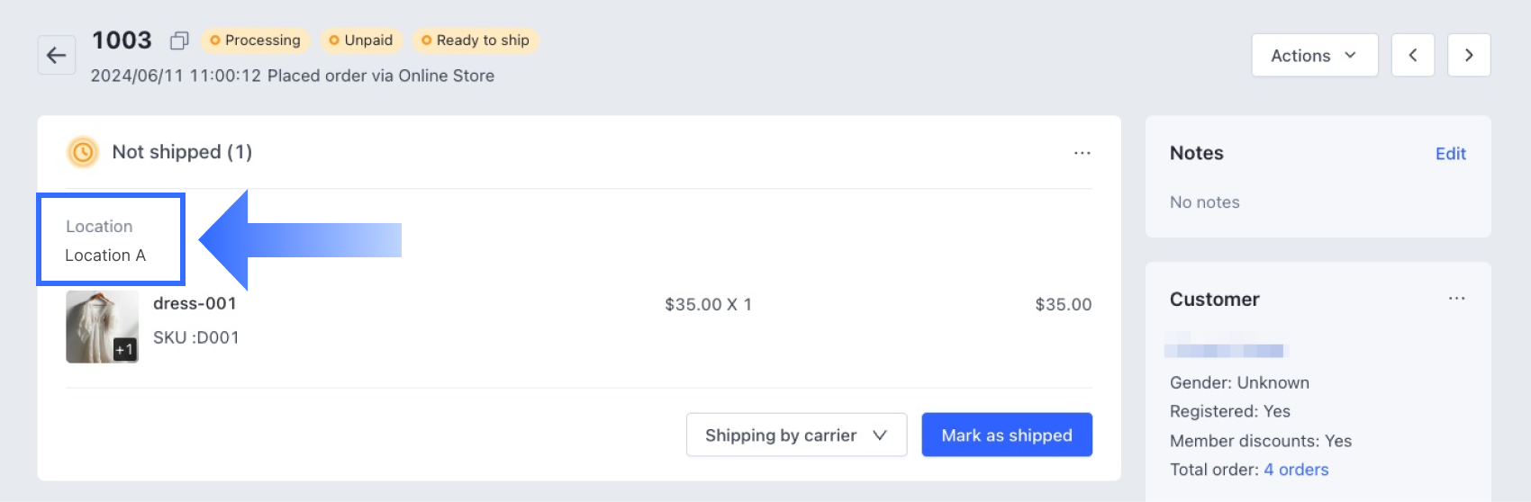Image resolution: width=1531 pixels, height=502 pixels.
Task: Copy order number 1003 icon
Action: 179,40
